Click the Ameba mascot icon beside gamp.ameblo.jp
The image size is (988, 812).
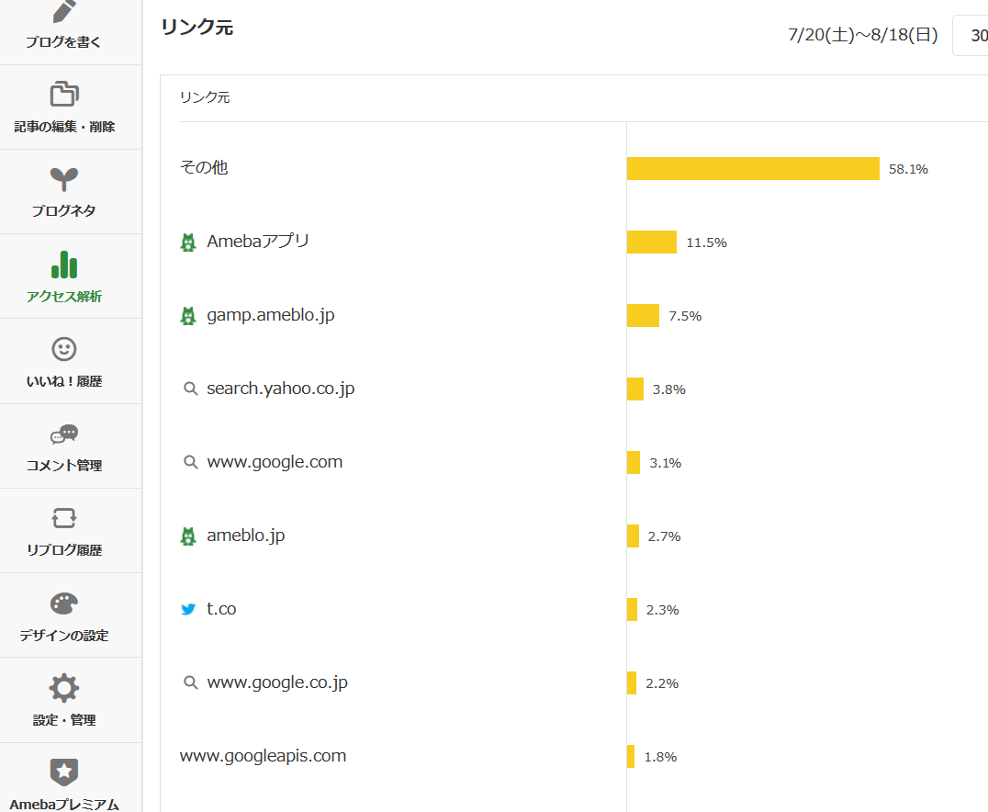(188, 316)
